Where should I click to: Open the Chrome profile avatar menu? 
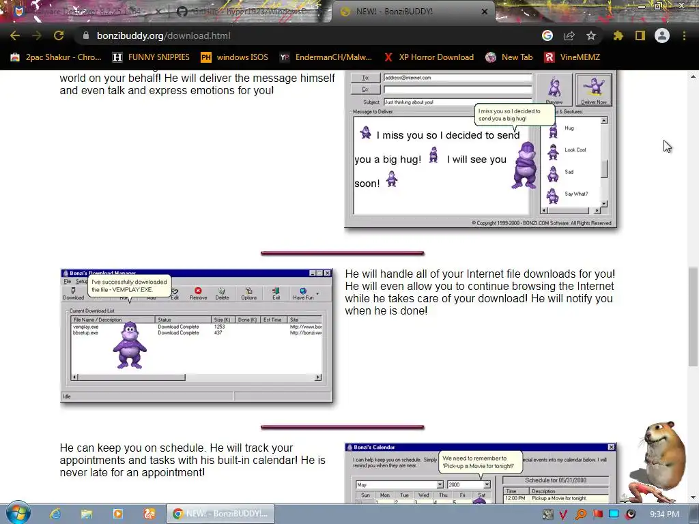662,35
